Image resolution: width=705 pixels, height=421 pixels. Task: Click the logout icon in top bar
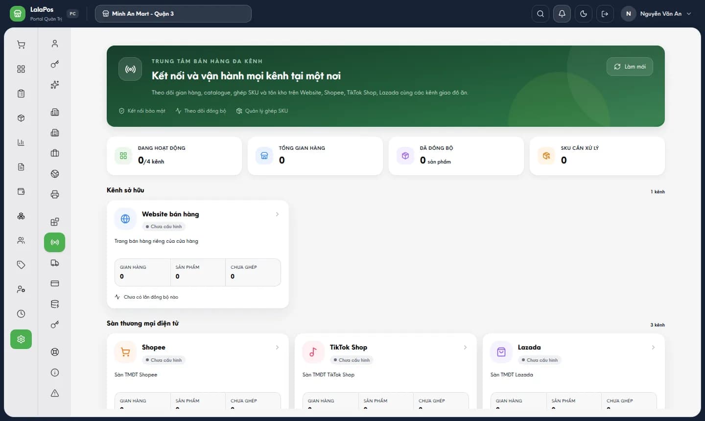pyautogui.click(x=605, y=14)
